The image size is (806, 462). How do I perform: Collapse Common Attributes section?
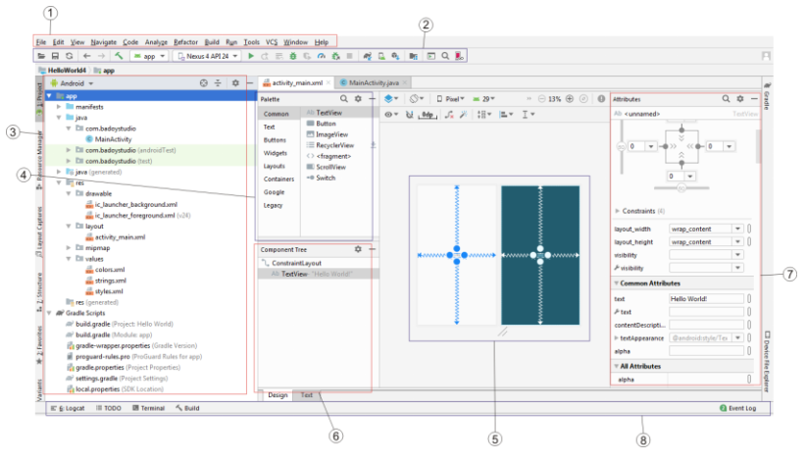pos(617,282)
